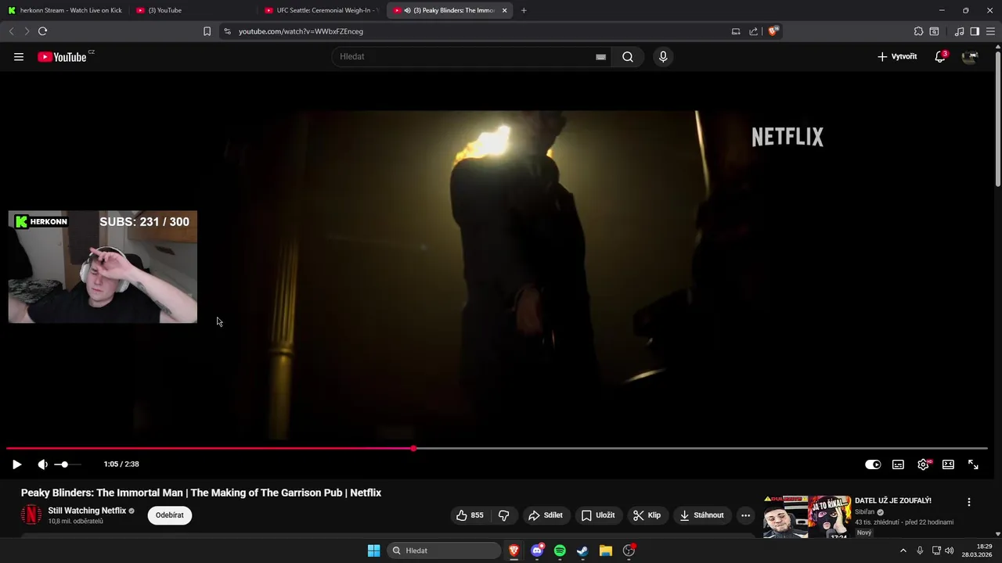
Task: Open YouTube notifications bell
Action: click(x=940, y=56)
